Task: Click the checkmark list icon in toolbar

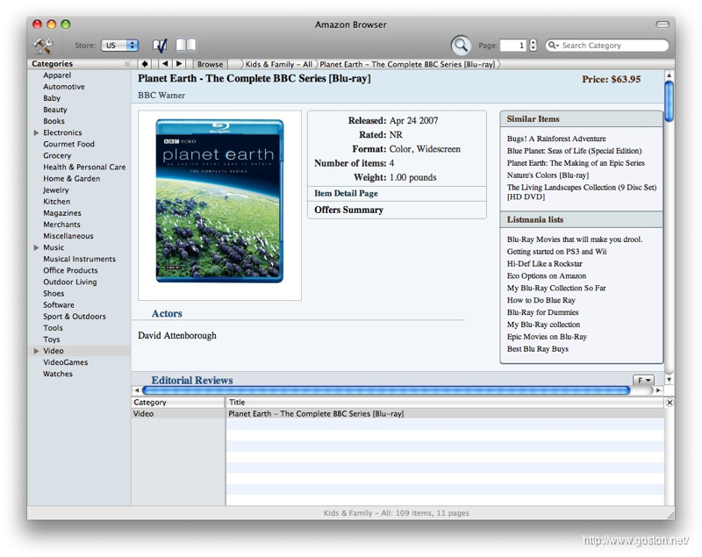Action: [160, 46]
